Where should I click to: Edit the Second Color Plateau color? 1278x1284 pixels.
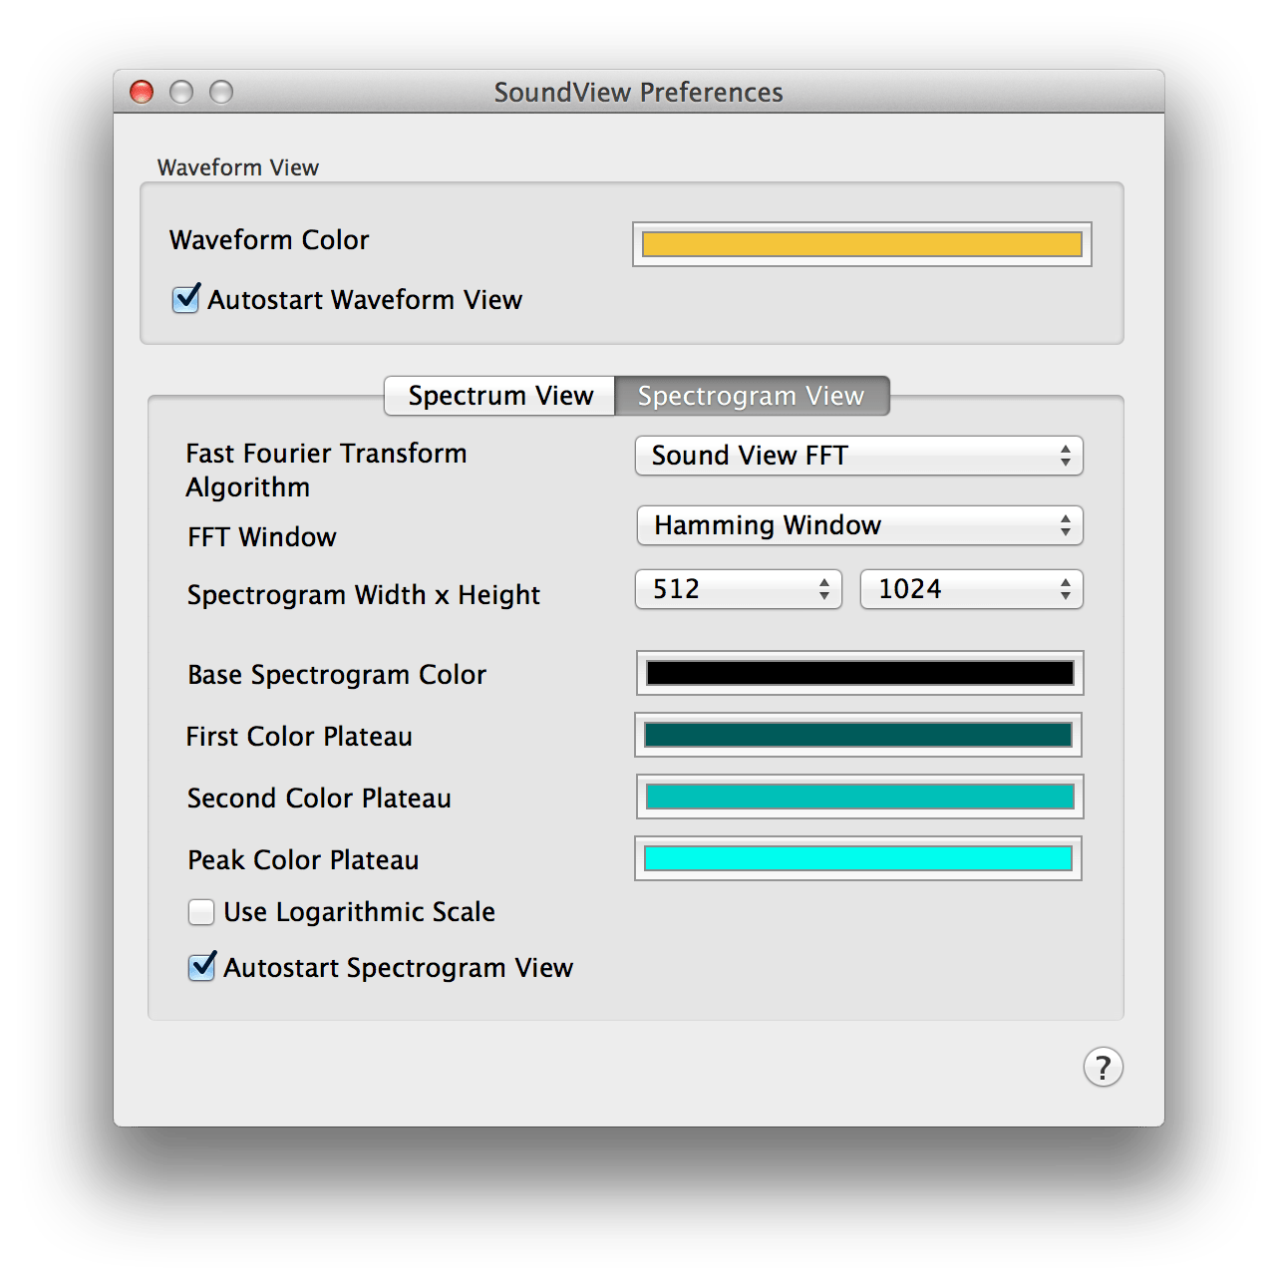tap(857, 798)
